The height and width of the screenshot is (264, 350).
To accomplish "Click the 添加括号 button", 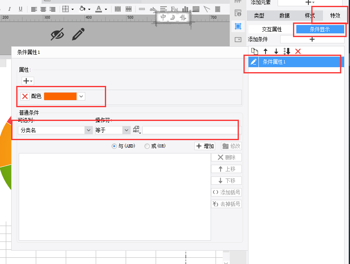I will (x=226, y=192).
